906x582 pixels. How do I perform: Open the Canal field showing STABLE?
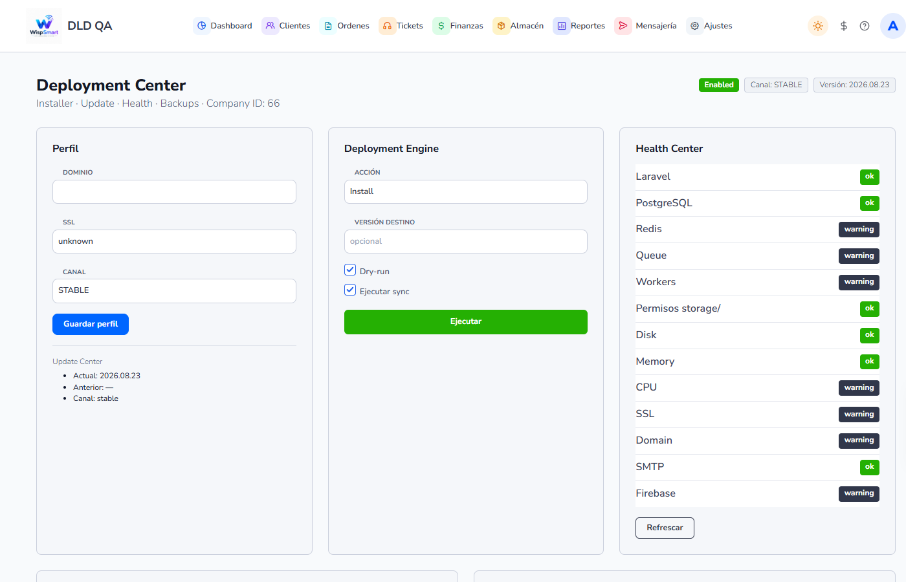[174, 291]
